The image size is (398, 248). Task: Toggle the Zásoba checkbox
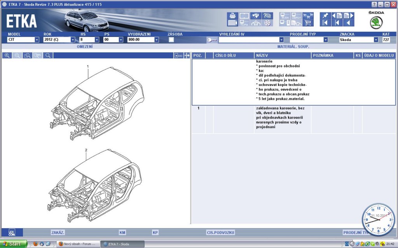(171, 40)
